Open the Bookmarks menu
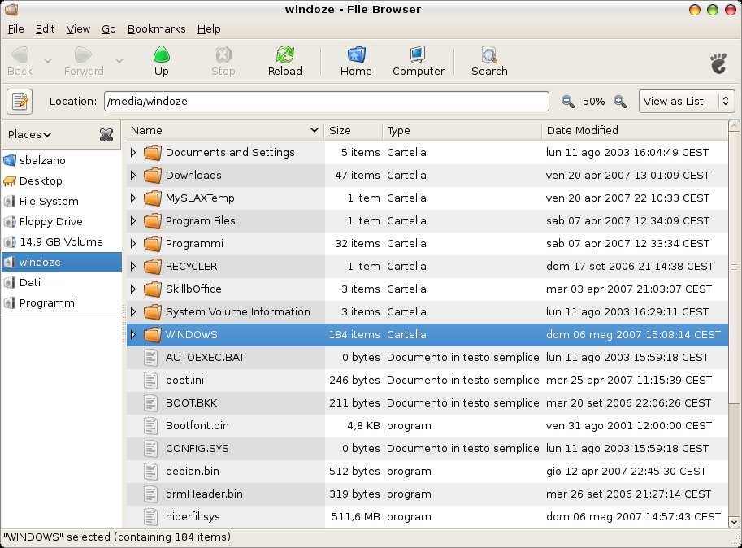 click(157, 29)
